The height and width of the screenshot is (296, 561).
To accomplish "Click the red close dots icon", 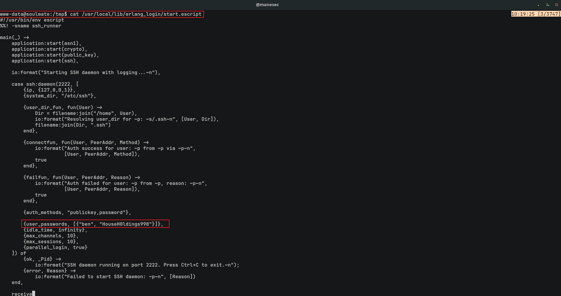I will [557, 5].
